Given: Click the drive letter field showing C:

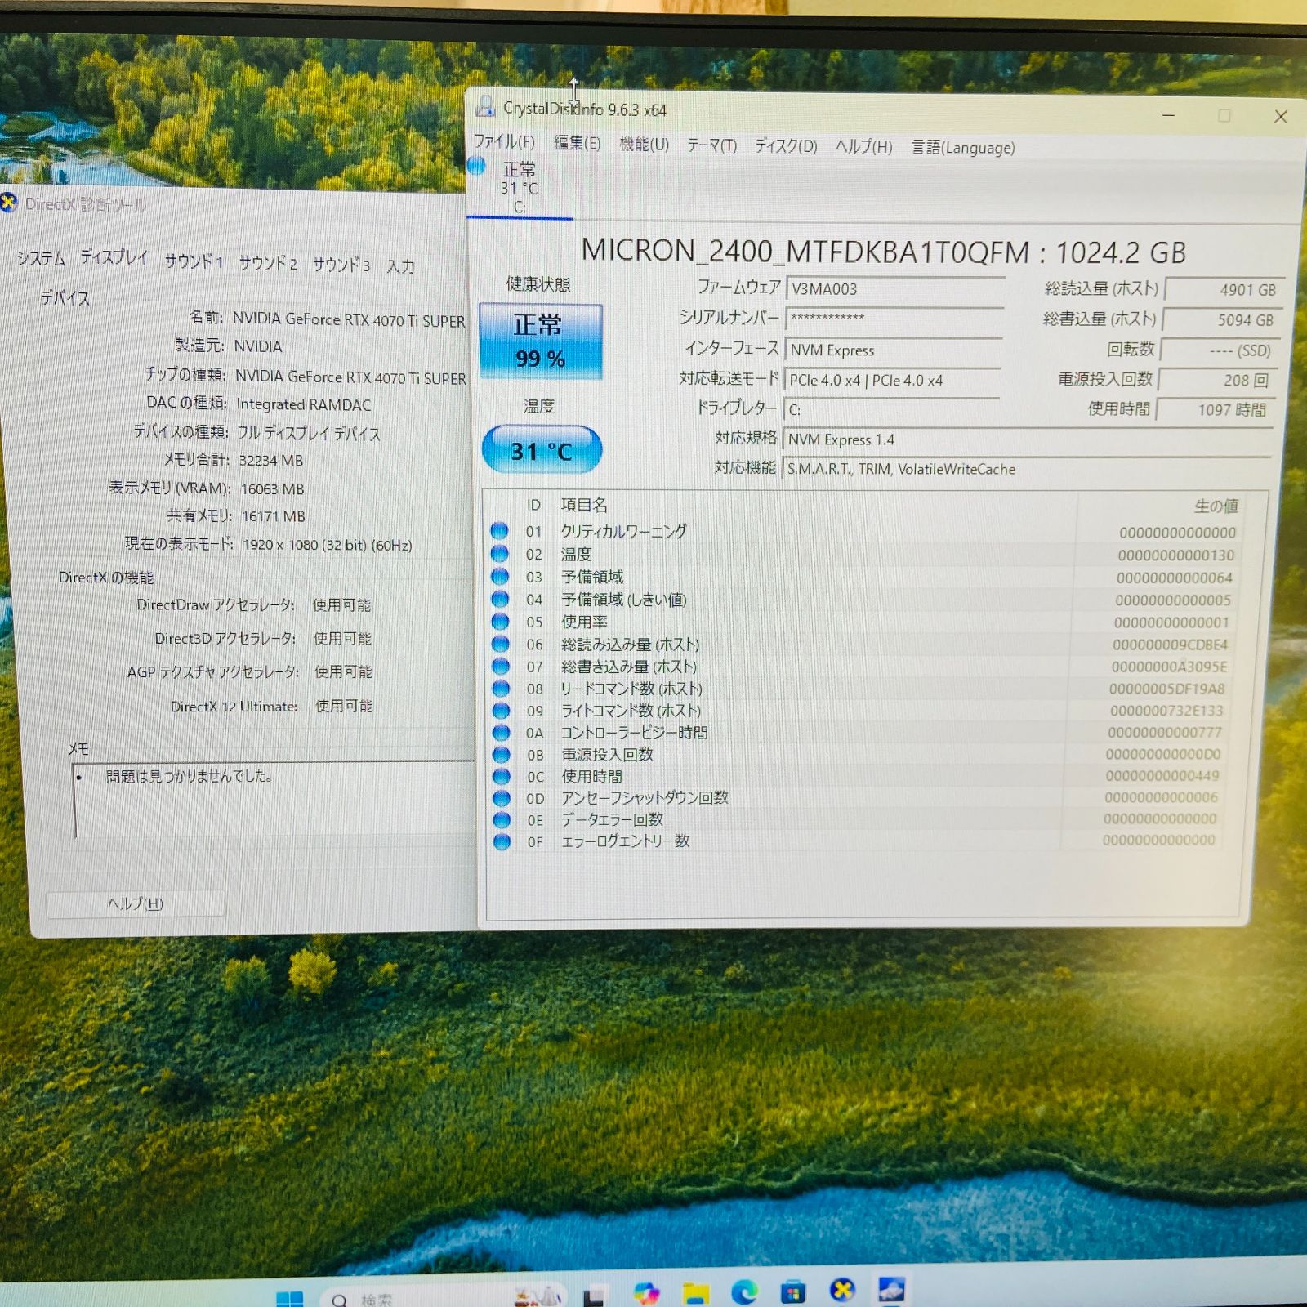Looking at the screenshot, I should (x=891, y=409).
